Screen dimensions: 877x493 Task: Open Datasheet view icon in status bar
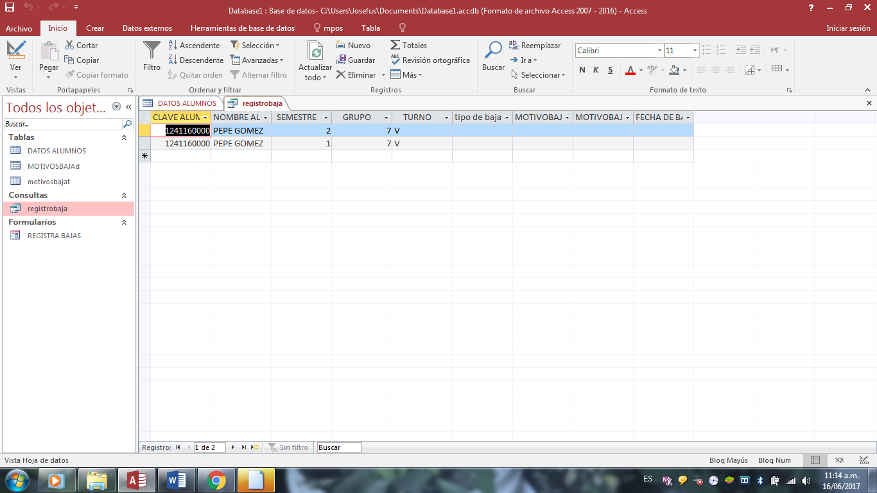tap(815, 460)
